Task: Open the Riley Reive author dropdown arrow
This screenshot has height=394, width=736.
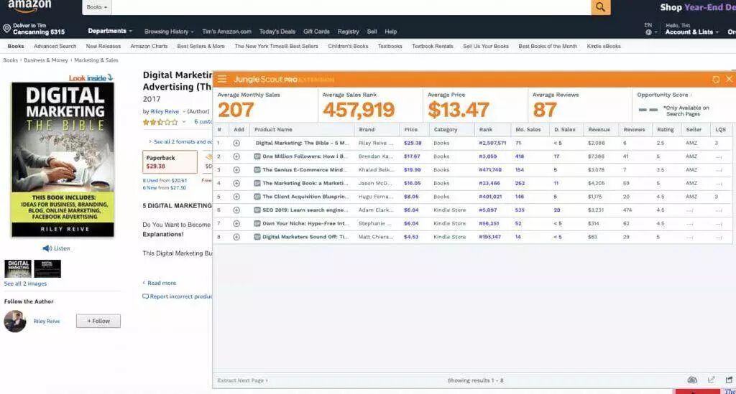Action: (x=183, y=111)
